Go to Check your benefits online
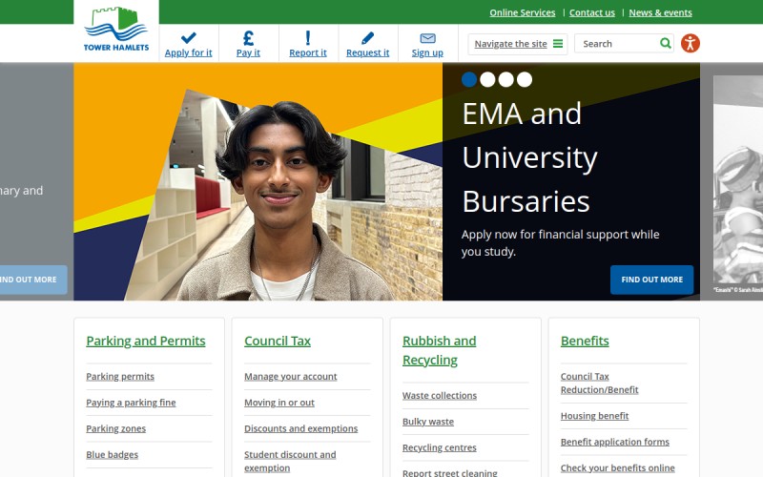The height and width of the screenshot is (477, 763). (617, 467)
